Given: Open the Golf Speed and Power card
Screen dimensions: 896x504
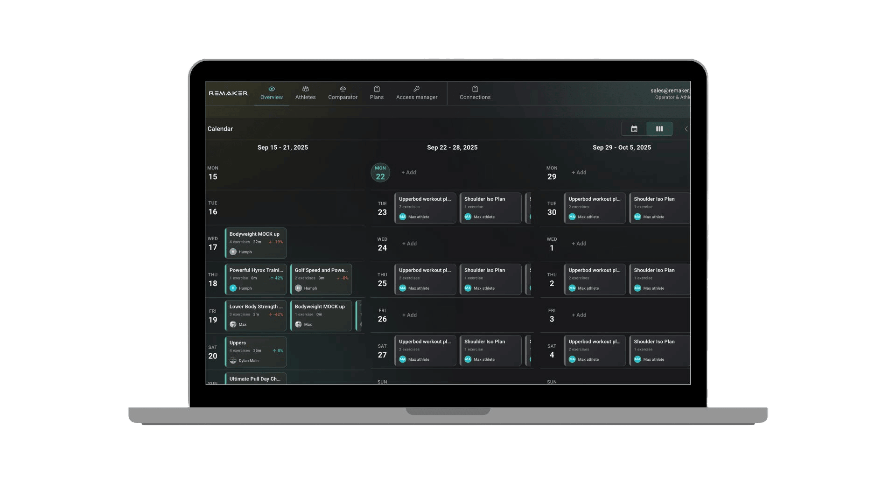Looking at the screenshot, I should pos(321,279).
